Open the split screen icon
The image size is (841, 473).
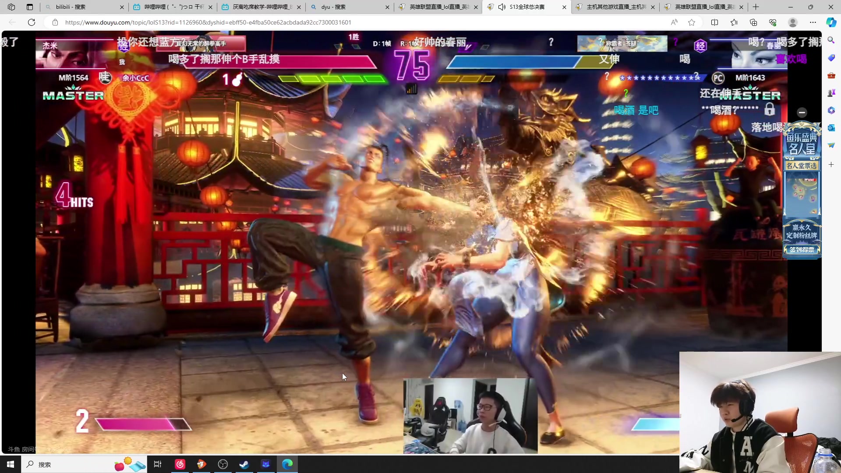(714, 22)
